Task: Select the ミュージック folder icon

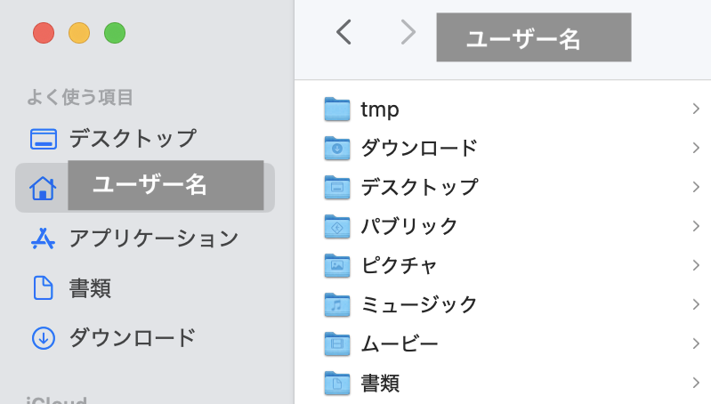Action: [338, 304]
